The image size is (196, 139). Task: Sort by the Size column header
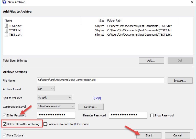[x=93, y=21]
